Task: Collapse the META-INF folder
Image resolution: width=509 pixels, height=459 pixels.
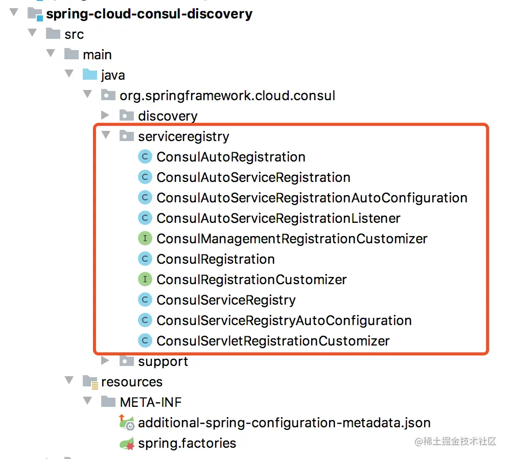Action: [87, 402]
